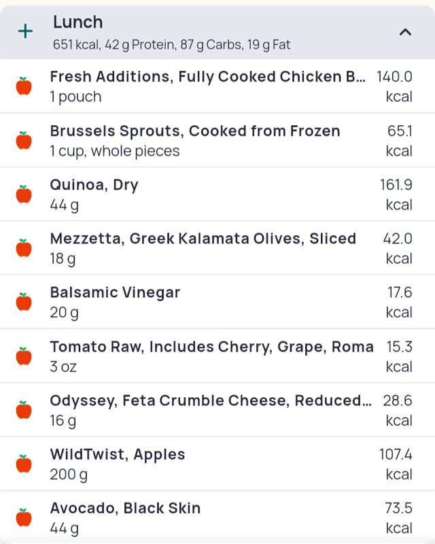Screen dimensions: 435x544
Task: Click apple icon beside Avocado, Black Skin
Action: pyautogui.click(x=24, y=517)
